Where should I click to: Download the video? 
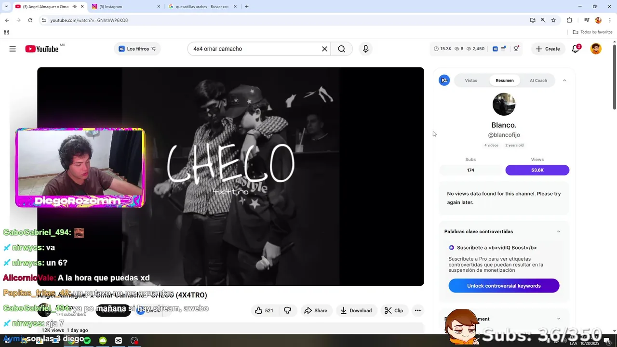pyautogui.click(x=356, y=310)
